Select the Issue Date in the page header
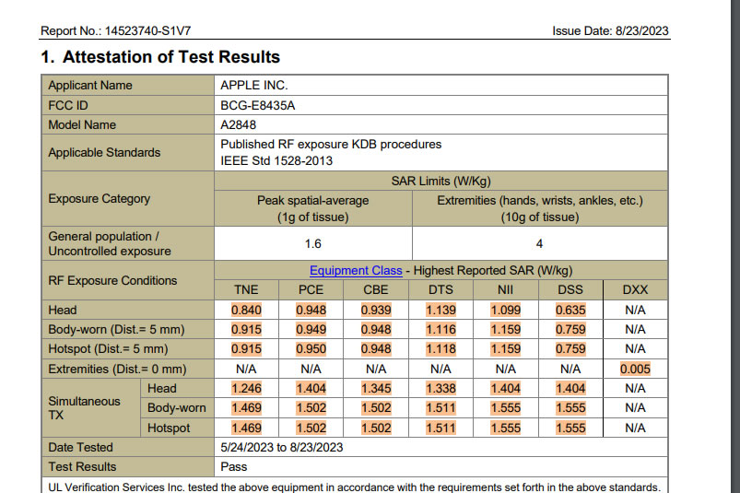This screenshot has height=493, width=740. [610, 30]
